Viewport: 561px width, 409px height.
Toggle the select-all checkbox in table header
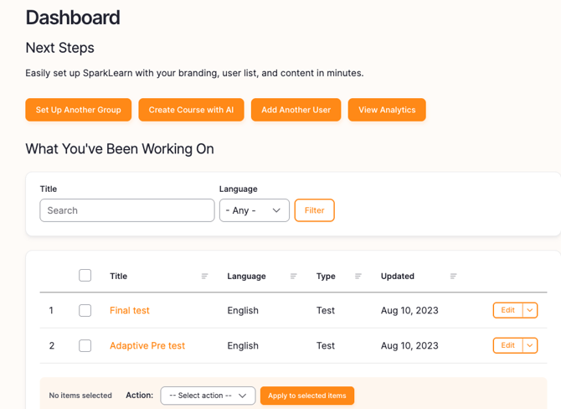pyautogui.click(x=85, y=275)
